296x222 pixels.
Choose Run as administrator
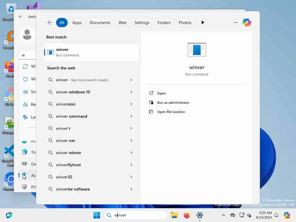click(173, 103)
